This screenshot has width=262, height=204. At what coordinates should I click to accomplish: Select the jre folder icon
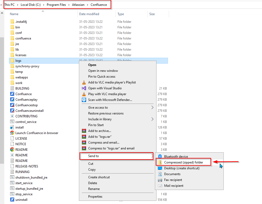12,44
